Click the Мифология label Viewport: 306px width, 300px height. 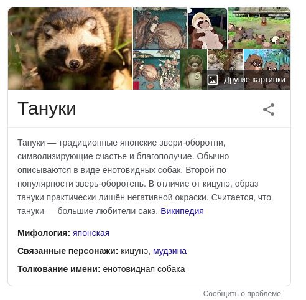coord(44,233)
